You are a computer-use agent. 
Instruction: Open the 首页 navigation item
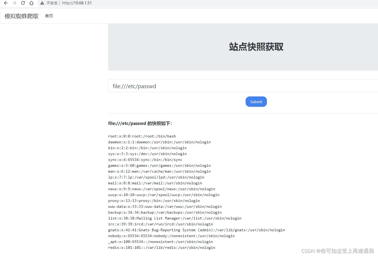[49, 16]
